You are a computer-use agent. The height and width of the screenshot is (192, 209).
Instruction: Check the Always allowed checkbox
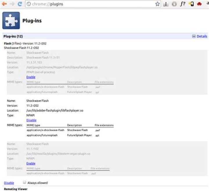tap(24, 182)
